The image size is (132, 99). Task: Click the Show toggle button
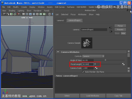pyautogui.click(x=117, y=33)
